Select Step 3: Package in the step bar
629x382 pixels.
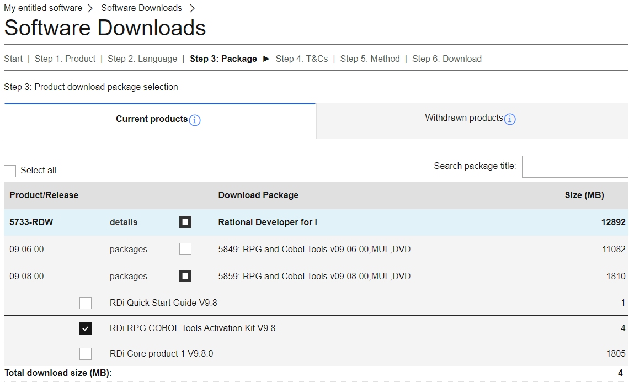click(223, 59)
